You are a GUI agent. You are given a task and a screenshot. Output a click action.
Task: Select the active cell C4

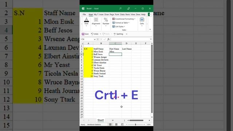coord(115,54)
